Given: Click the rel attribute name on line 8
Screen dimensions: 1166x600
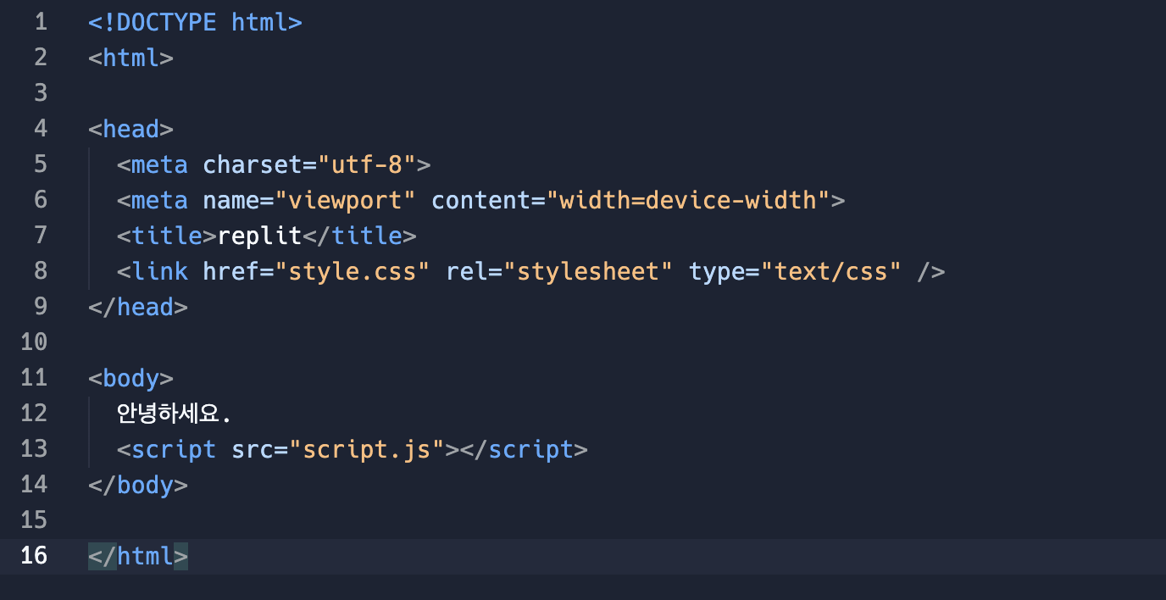Looking at the screenshot, I should click(x=467, y=271).
